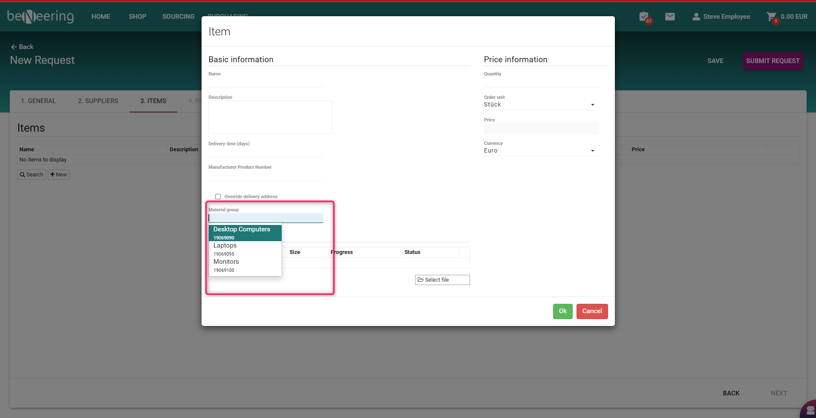Click the Steve Employee user icon
Viewport: 816px width, 418px height.
[x=696, y=17]
